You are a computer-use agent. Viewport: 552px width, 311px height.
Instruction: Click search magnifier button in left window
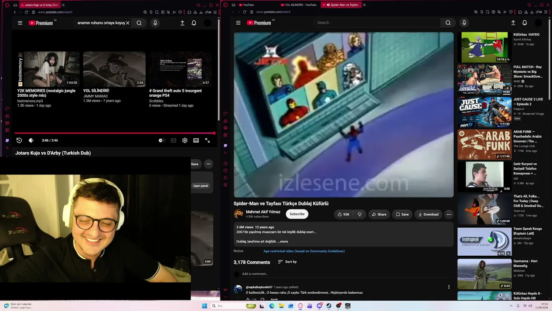tap(139, 23)
